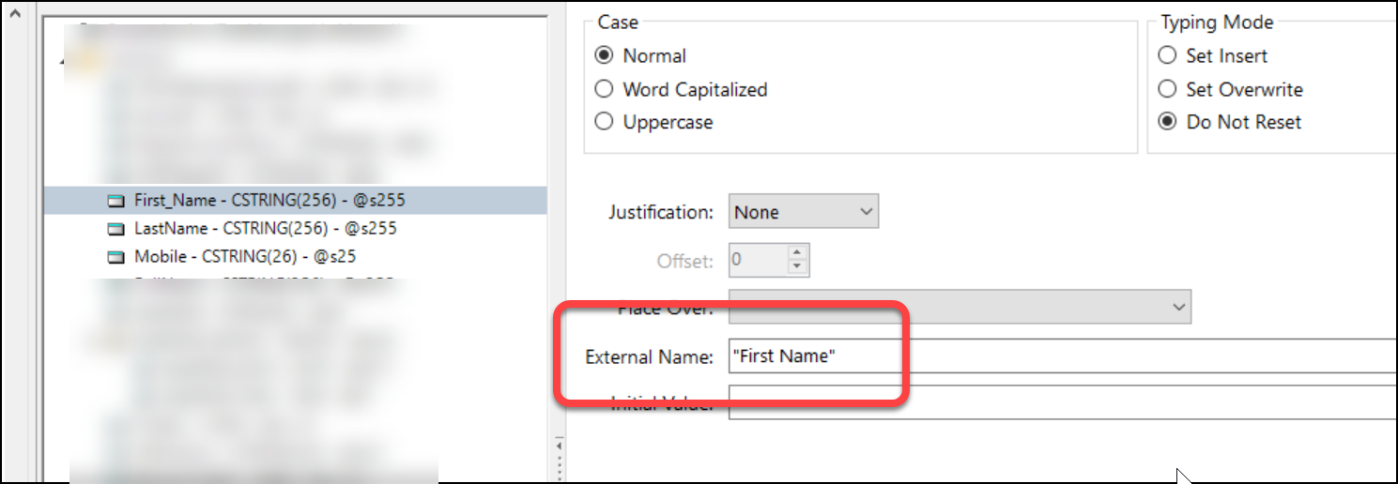Select First_Name CSTRING(256) field entry

point(269,200)
